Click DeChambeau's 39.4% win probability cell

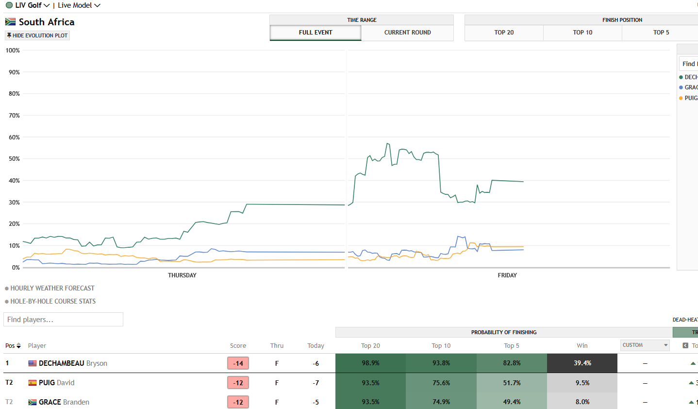coord(582,363)
